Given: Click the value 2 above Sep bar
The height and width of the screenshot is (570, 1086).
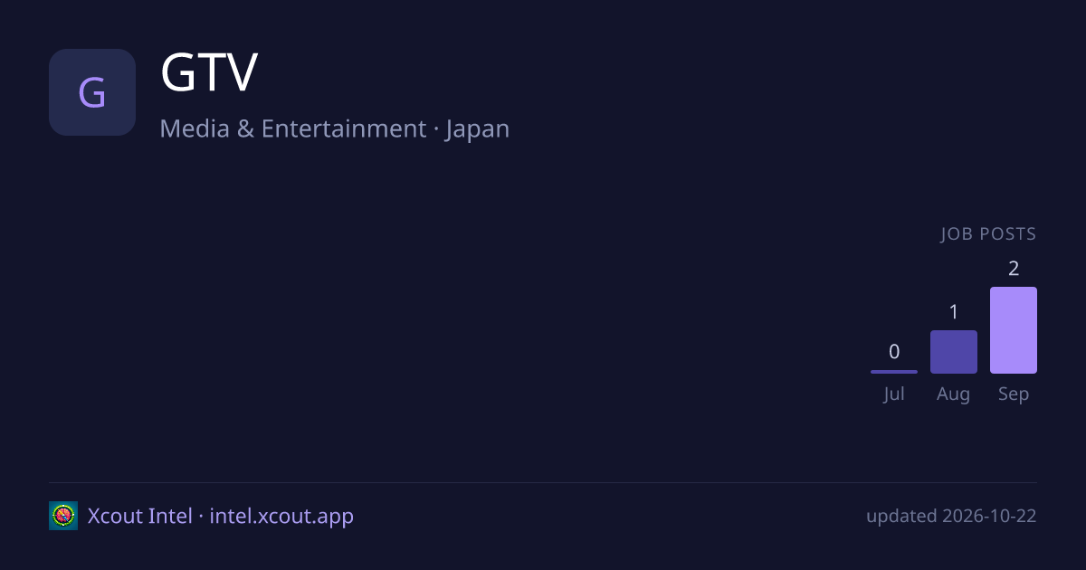Looking at the screenshot, I should tap(1014, 269).
